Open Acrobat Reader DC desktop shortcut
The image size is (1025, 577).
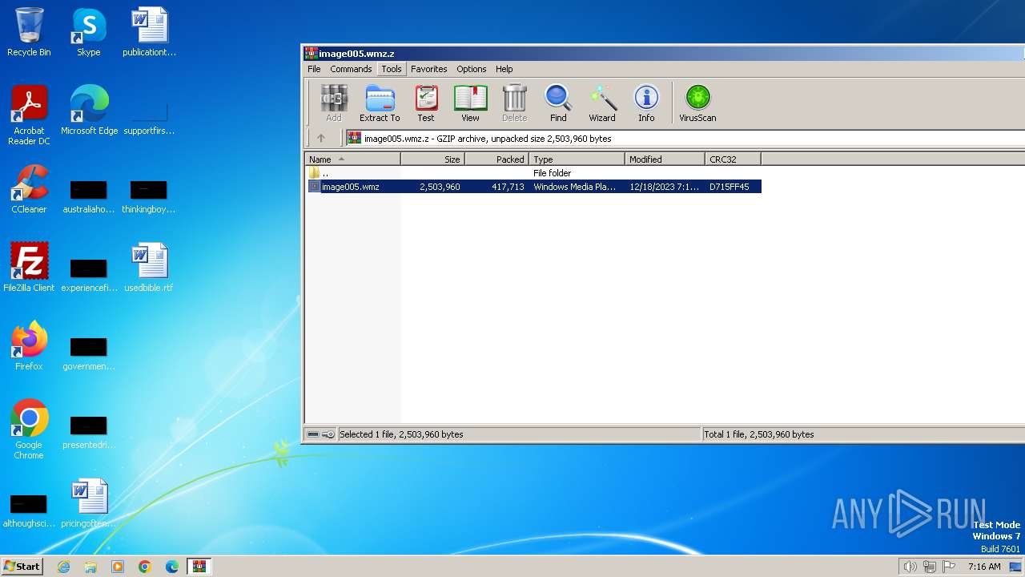[x=29, y=115]
